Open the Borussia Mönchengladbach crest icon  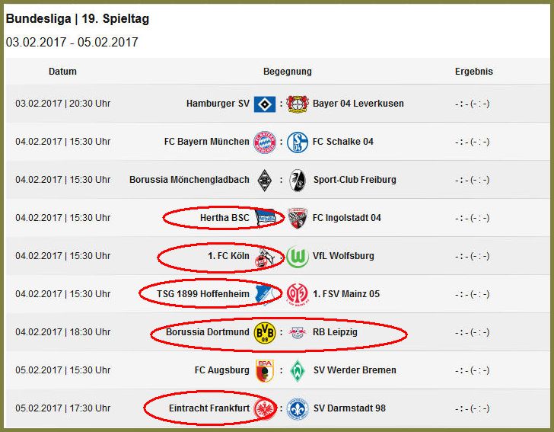[264, 180]
